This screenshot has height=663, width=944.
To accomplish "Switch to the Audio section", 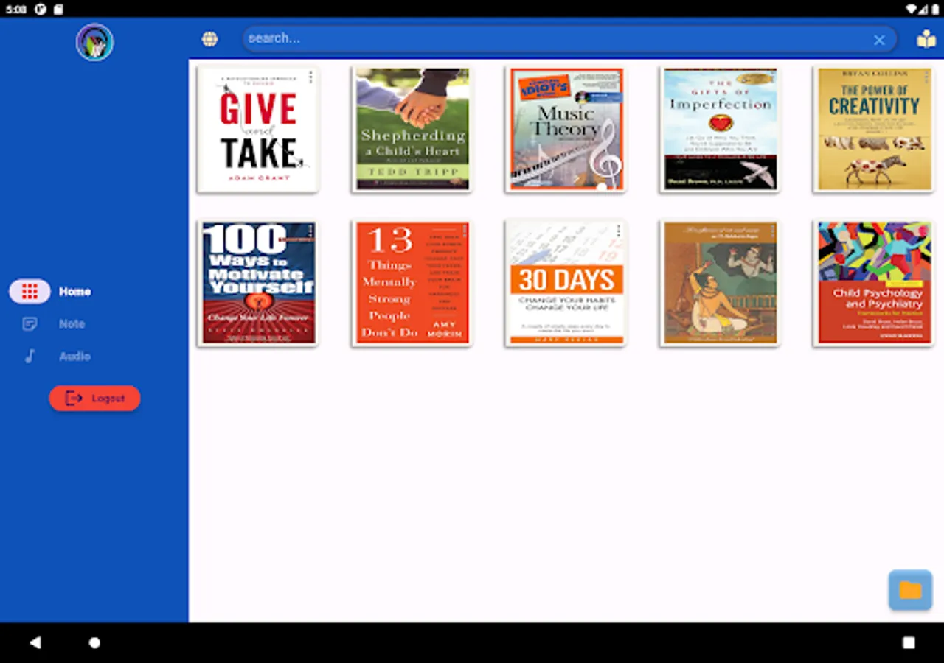I will coord(56,356).
